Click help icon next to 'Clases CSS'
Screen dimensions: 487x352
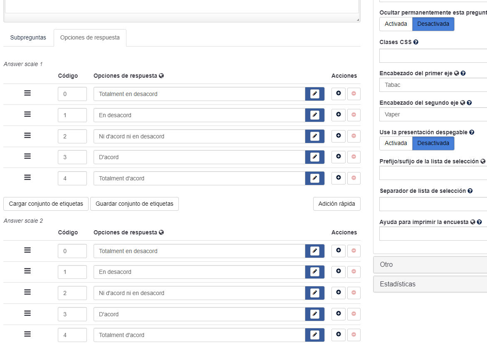pyautogui.click(x=416, y=42)
